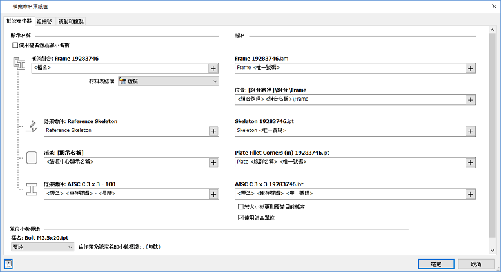Click plus button beside 框架構件 display name field

point(213,194)
